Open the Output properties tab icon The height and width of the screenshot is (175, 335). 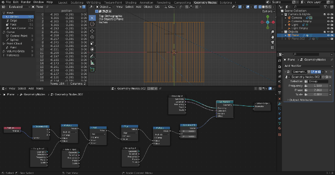point(280,72)
